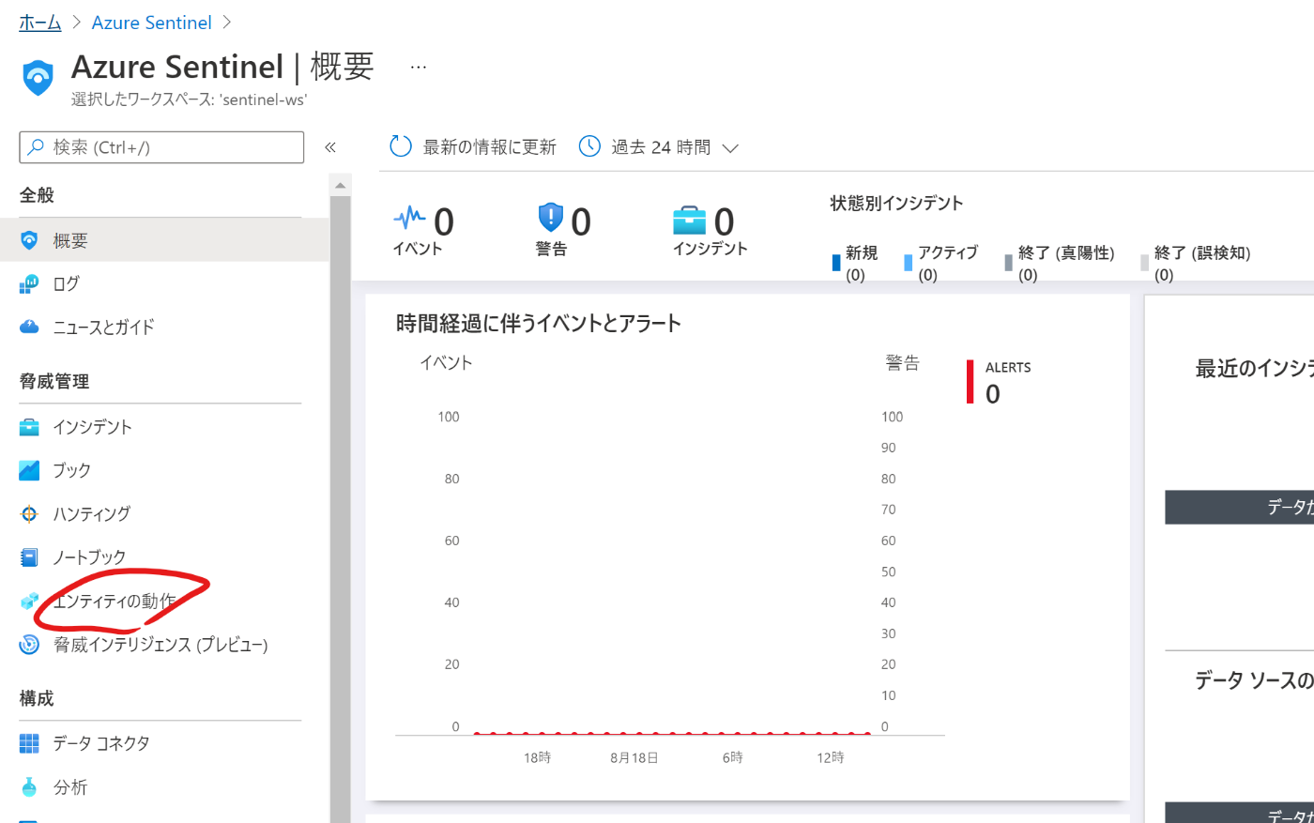Image resolution: width=1314 pixels, height=823 pixels.
Task: Open the ホーム breadcrumb link
Action: click(40, 23)
